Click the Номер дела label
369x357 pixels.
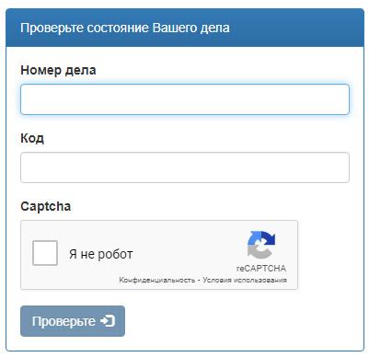(x=58, y=70)
